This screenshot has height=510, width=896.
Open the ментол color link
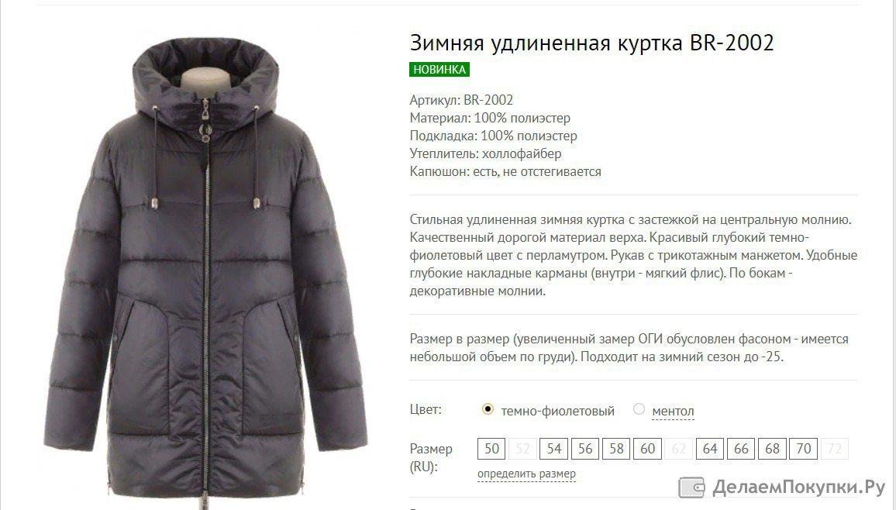tap(673, 412)
